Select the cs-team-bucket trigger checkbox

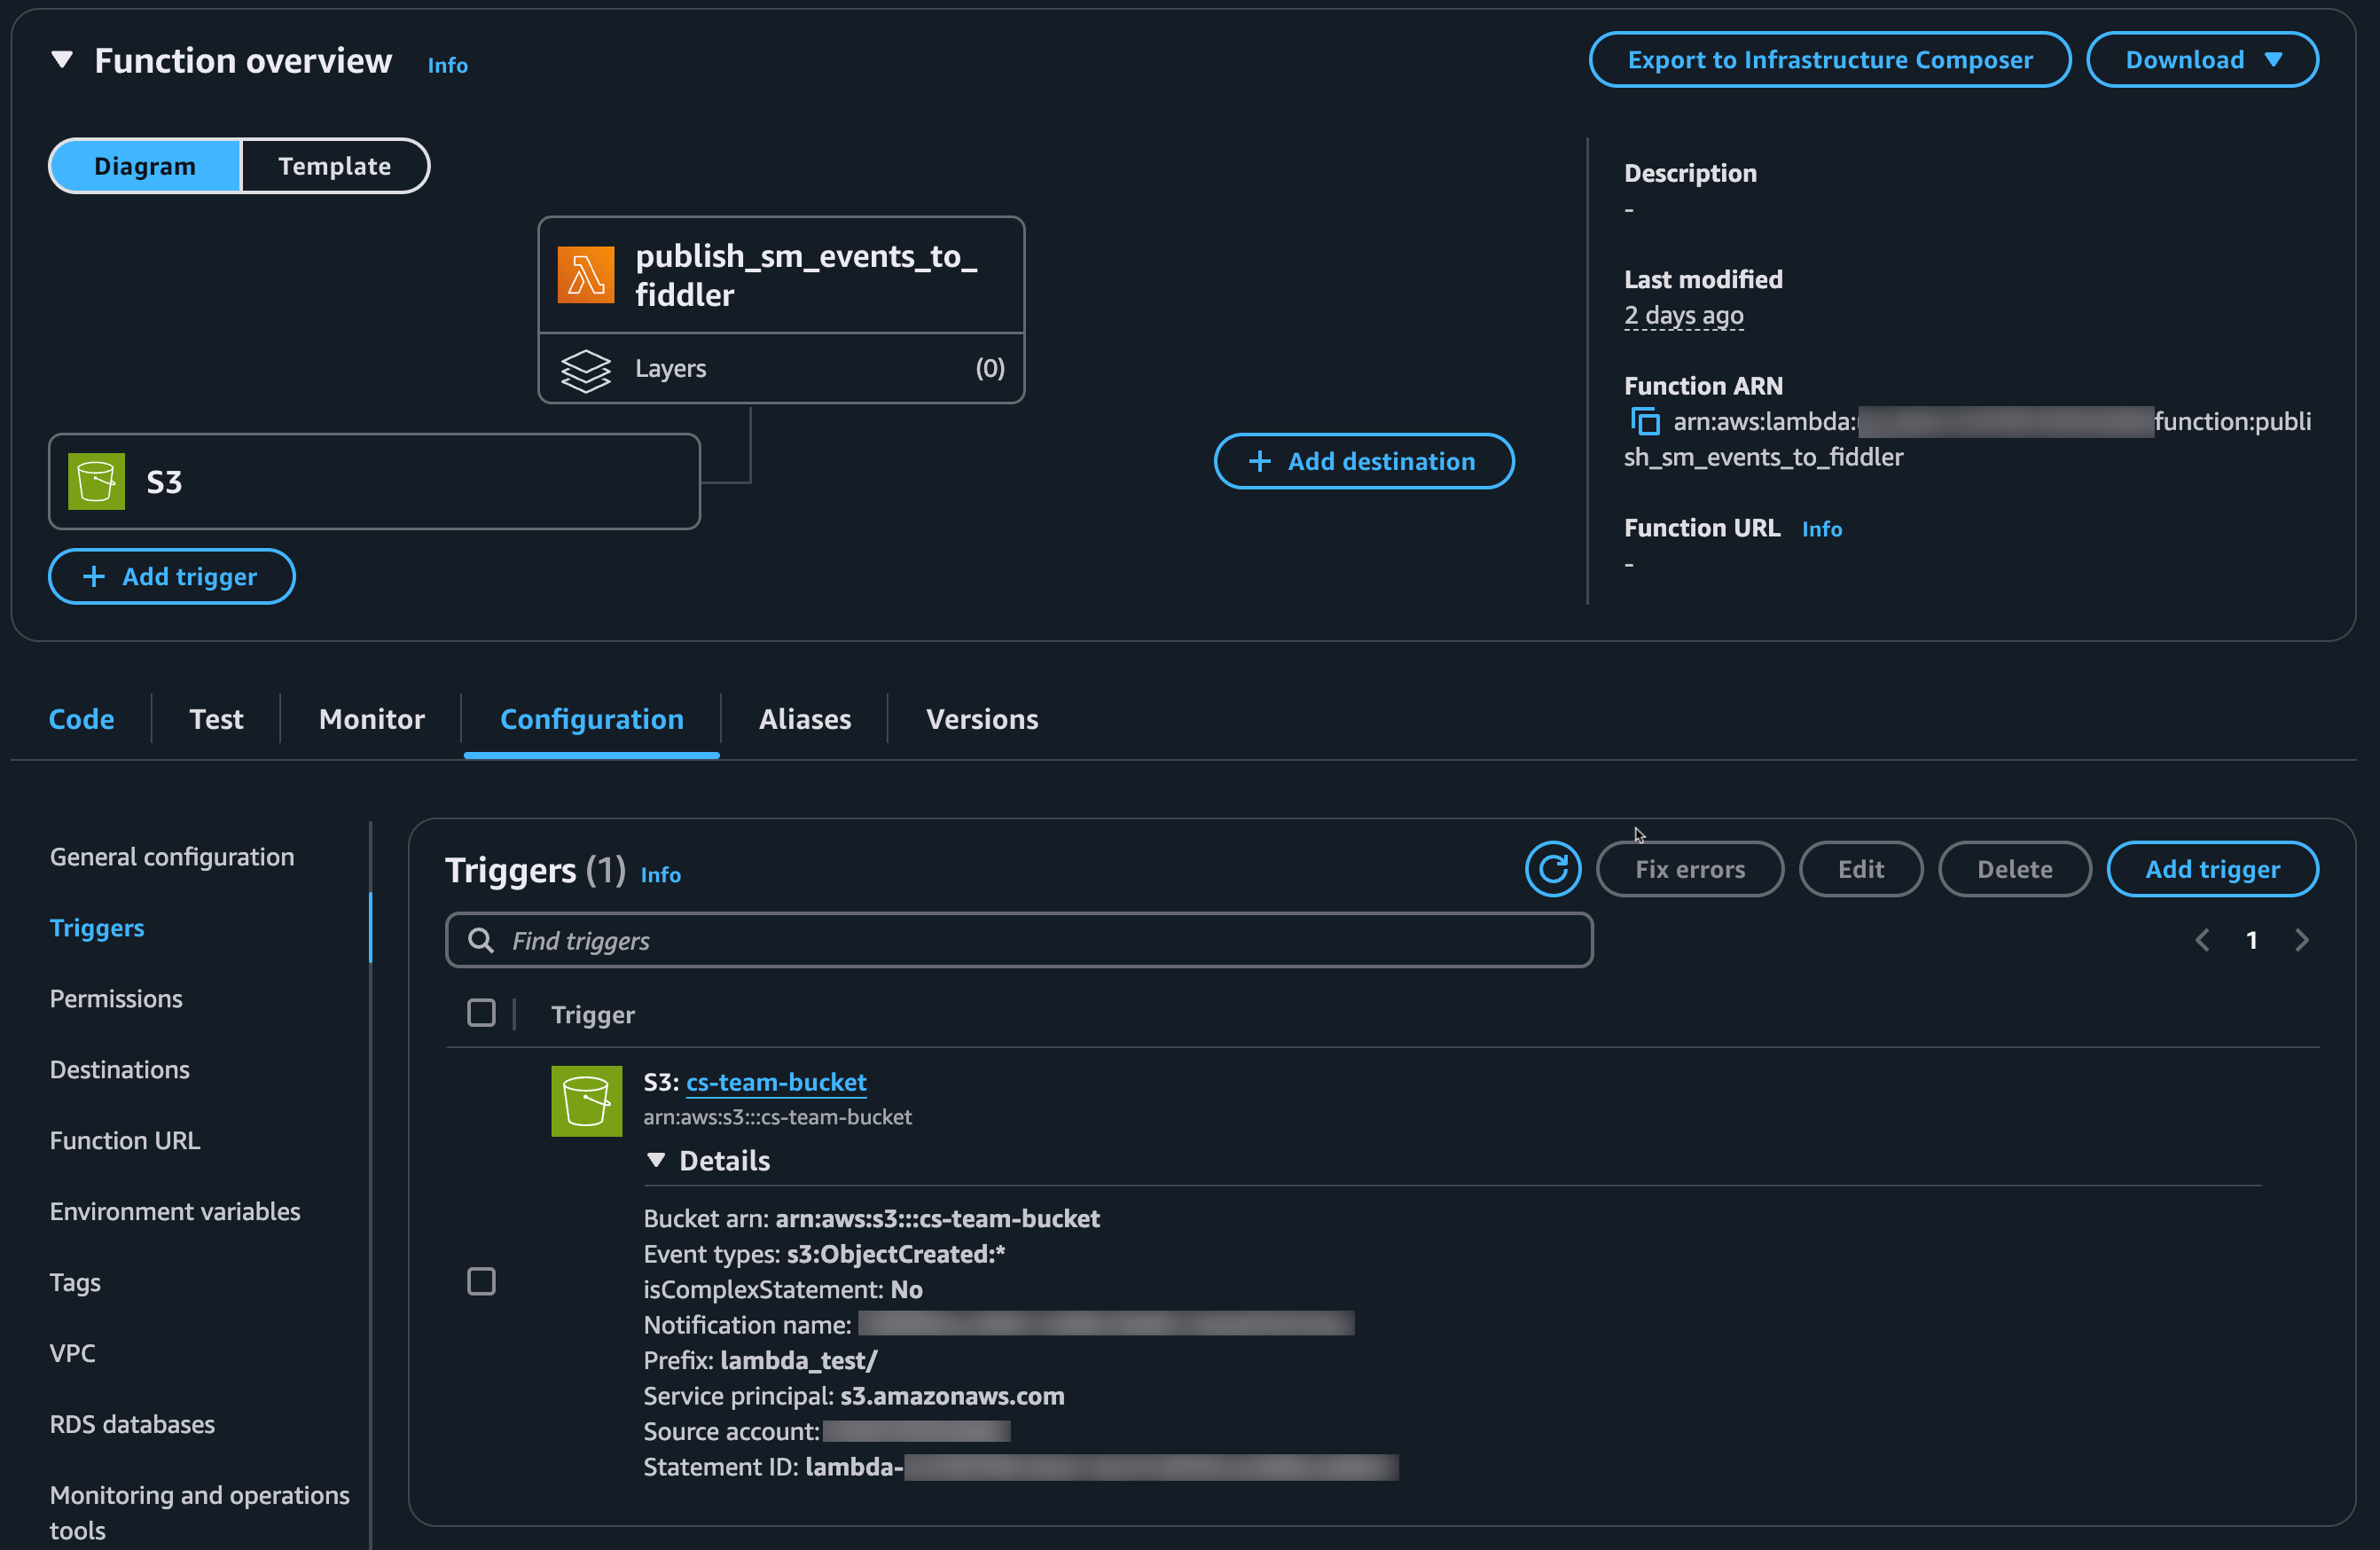tap(481, 1280)
